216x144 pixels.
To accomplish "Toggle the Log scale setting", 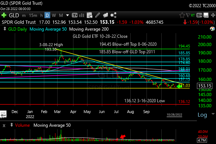I will click(203, 115).
